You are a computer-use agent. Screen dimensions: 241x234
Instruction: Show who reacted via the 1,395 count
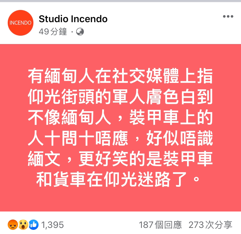tap(52, 225)
